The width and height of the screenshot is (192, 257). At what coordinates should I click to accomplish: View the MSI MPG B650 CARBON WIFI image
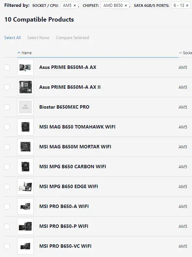click(25, 167)
